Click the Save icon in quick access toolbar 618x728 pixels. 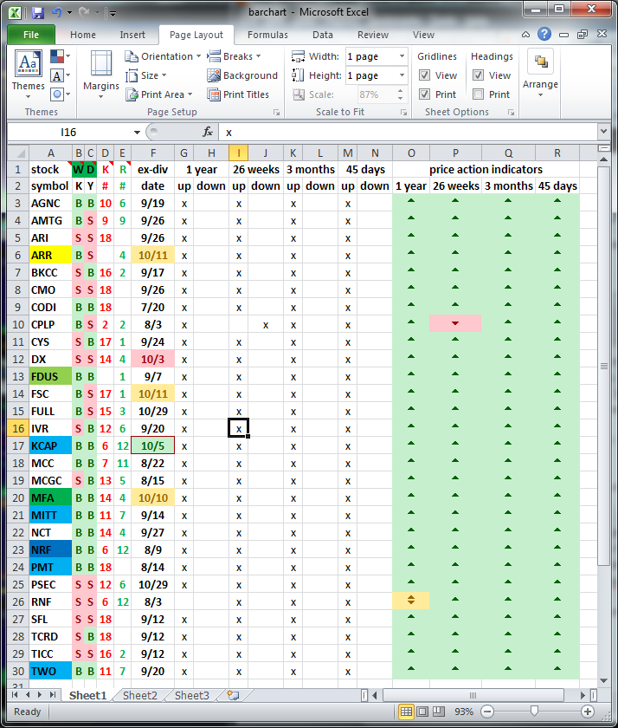[37, 12]
